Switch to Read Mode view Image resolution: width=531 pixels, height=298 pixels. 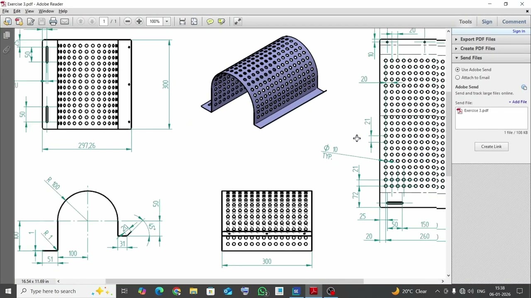[238, 22]
